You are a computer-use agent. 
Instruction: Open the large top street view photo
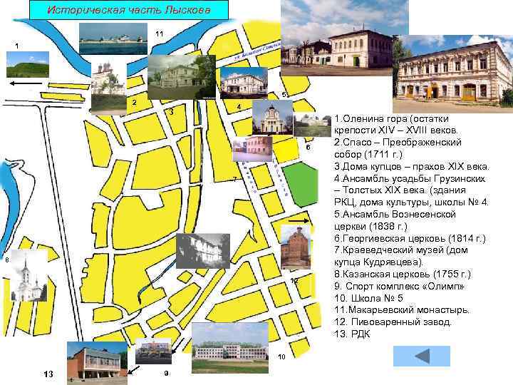pyautogui.click(x=337, y=38)
